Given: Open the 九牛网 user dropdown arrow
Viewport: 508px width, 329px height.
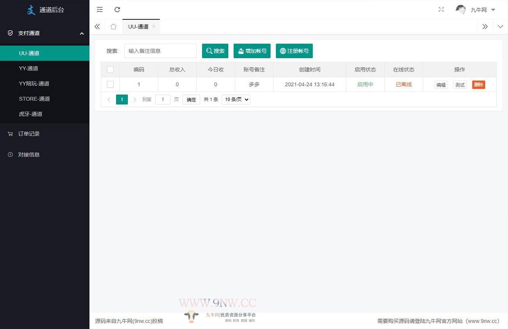Looking at the screenshot, I should 493,10.
